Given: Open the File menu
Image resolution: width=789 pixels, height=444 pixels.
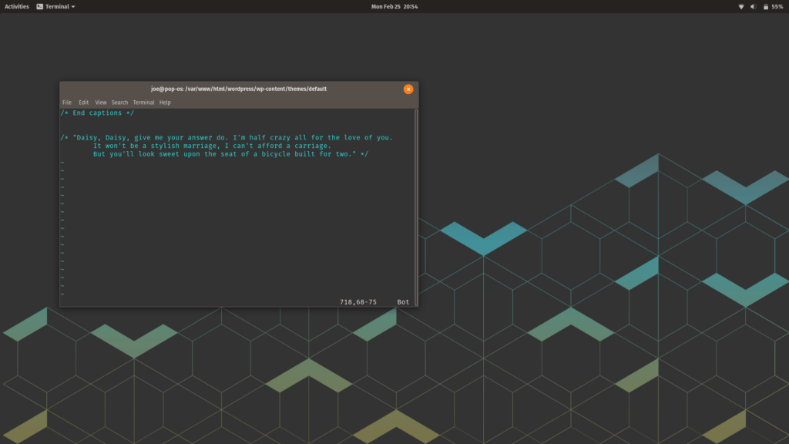Looking at the screenshot, I should point(67,102).
